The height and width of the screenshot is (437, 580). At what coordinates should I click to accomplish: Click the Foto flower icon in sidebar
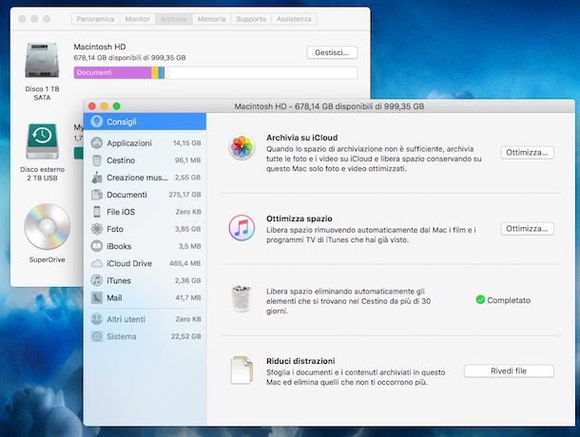pos(97,229)
